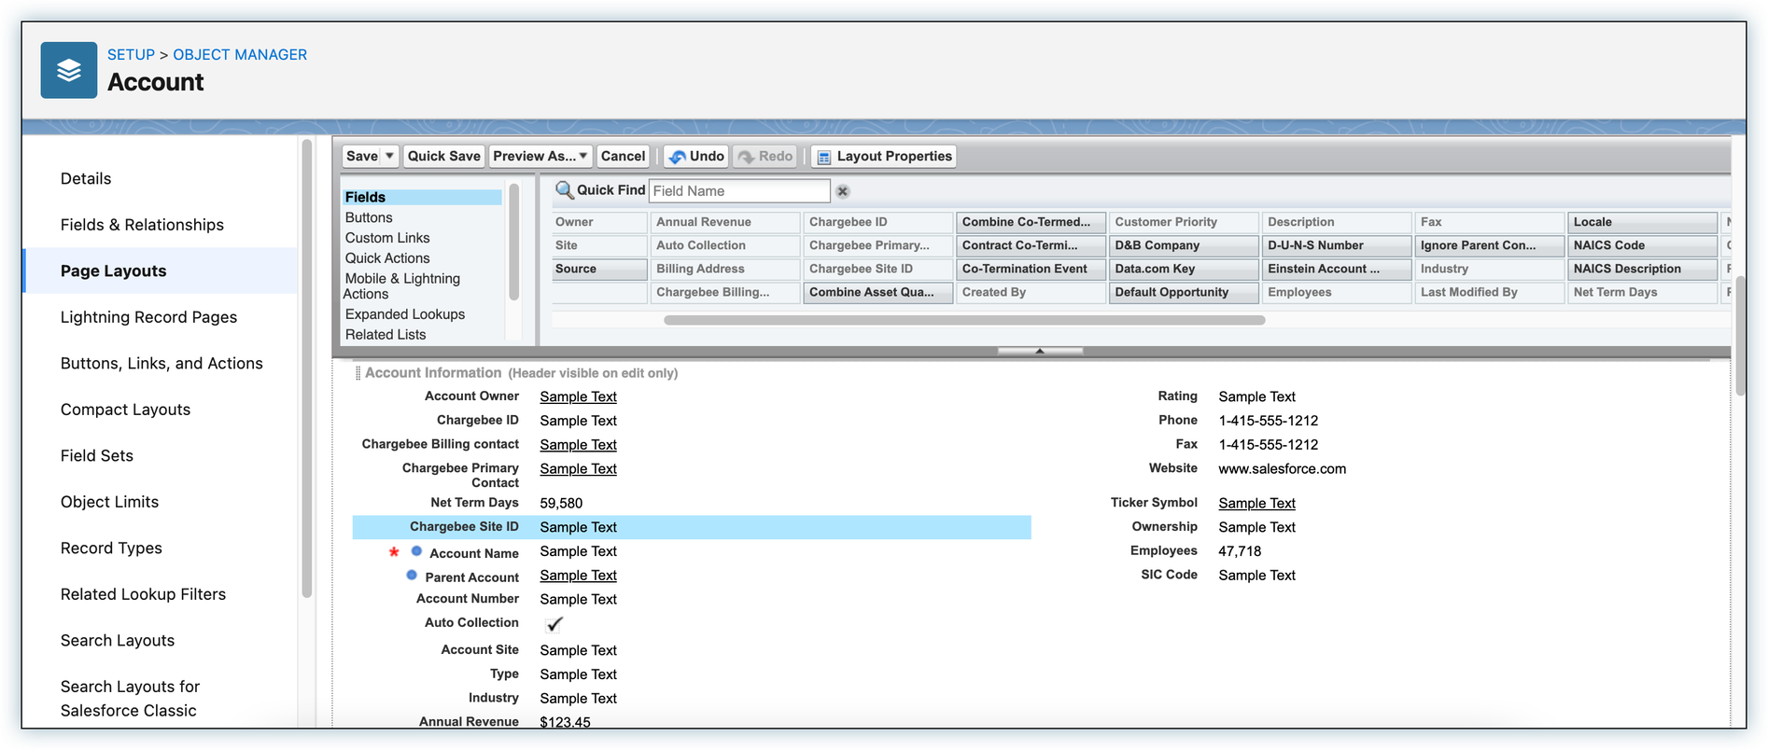Open the Save dropdown arrow

pos(389,156)
